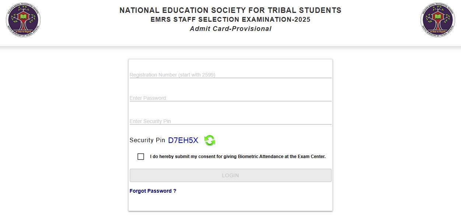Screen dimensions: 461x217
Task: Click the Security Pin label text
Action: (146, 140)
